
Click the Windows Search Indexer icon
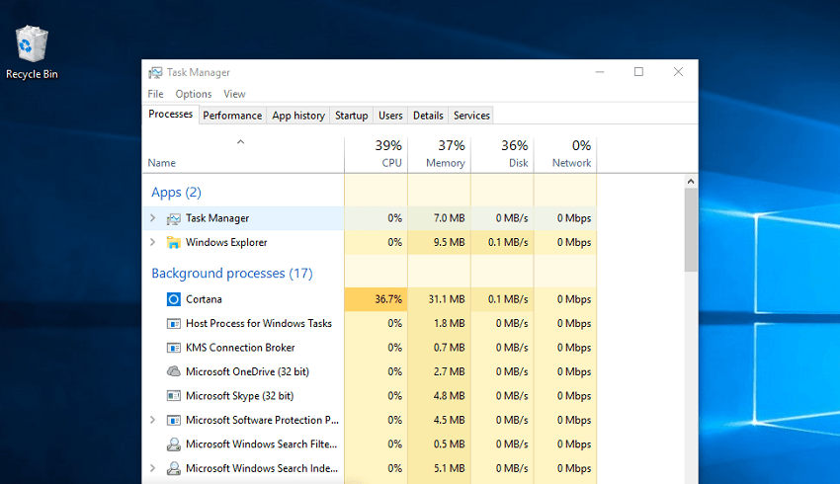174,468
